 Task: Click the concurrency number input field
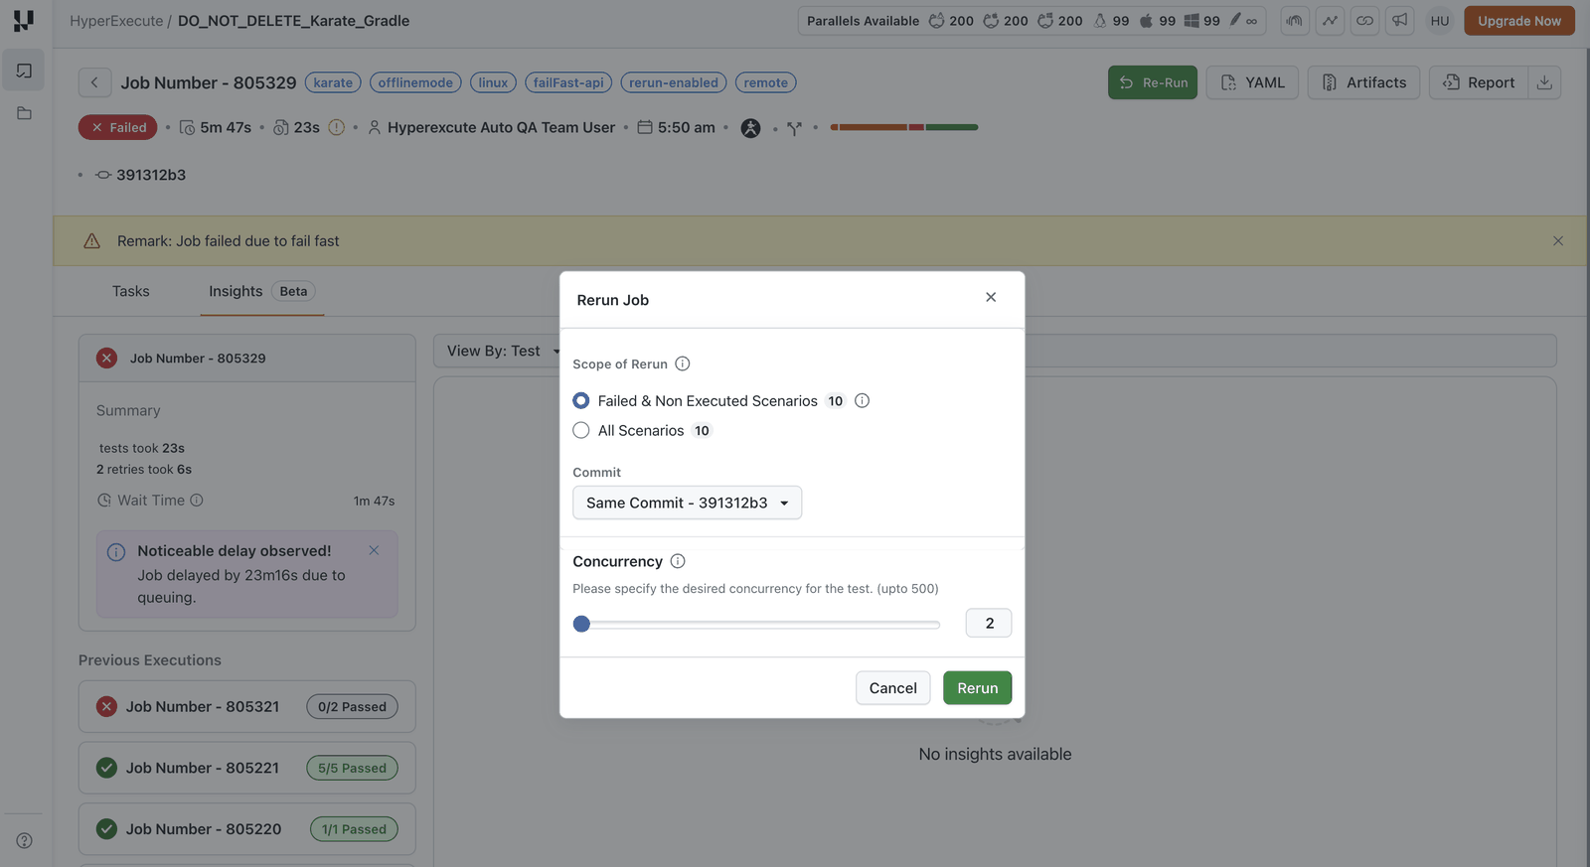point(989,623)
